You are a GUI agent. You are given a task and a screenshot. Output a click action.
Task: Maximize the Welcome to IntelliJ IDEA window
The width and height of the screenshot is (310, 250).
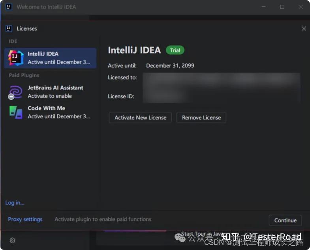tap(282, 7)
